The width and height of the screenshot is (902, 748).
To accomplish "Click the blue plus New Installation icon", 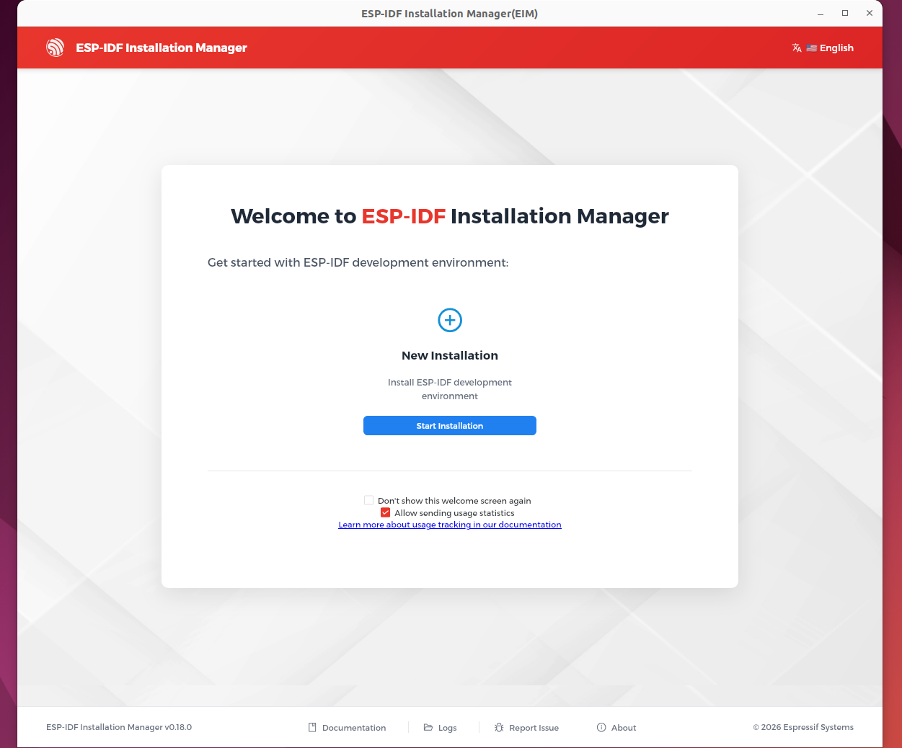I will [450, 320].
